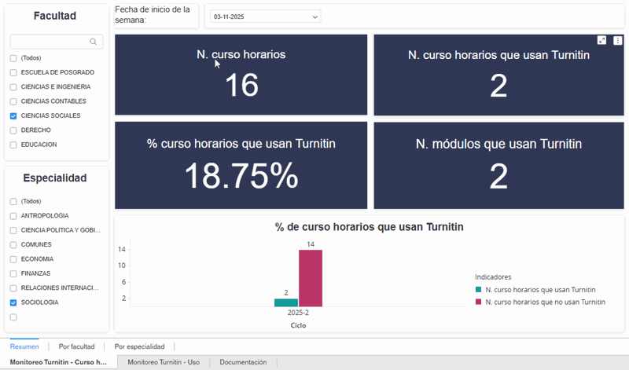Uncheck the CIENCIAS SOCIALES faculty checkbox
629x370 pixels.
tap(13, 116)
